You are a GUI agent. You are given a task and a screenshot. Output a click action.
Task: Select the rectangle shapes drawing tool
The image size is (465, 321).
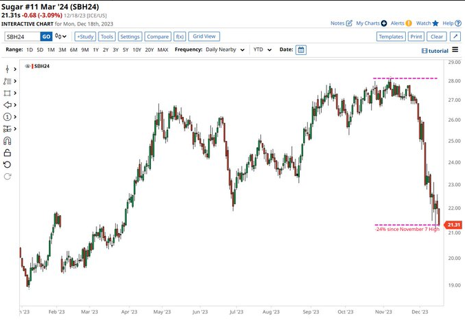click(8, 93)
